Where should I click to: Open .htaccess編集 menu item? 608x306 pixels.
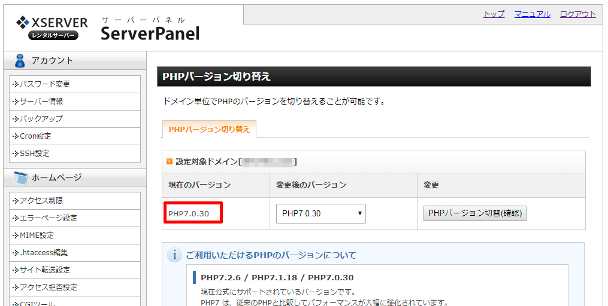[44, 253]
